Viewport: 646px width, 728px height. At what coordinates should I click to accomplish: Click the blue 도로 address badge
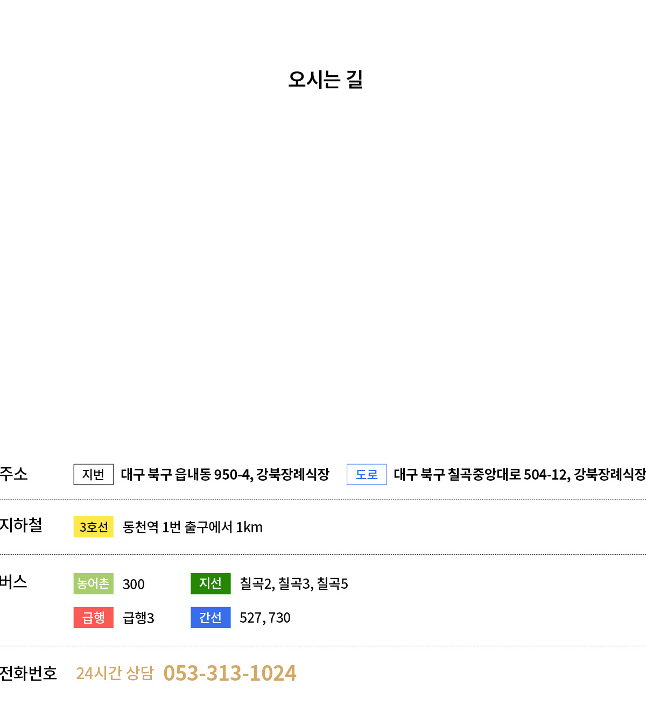pyautogui.click(x=367, y=474)
